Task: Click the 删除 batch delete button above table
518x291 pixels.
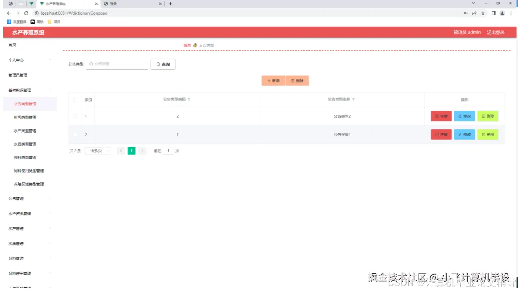Action: [297, 81]
